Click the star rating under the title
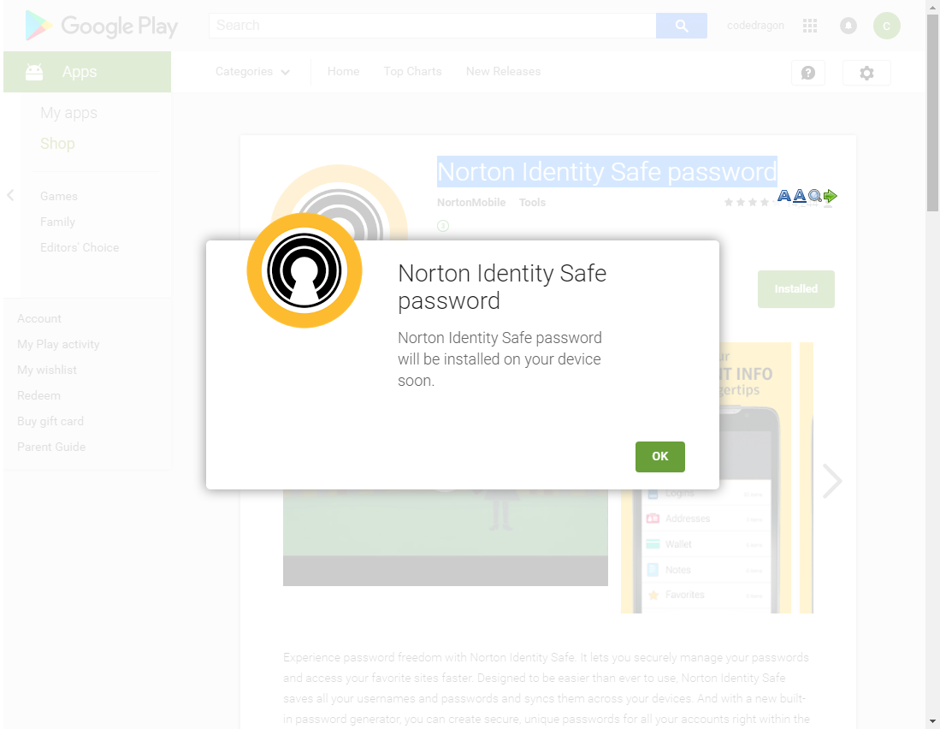 [x=753, y=203]
